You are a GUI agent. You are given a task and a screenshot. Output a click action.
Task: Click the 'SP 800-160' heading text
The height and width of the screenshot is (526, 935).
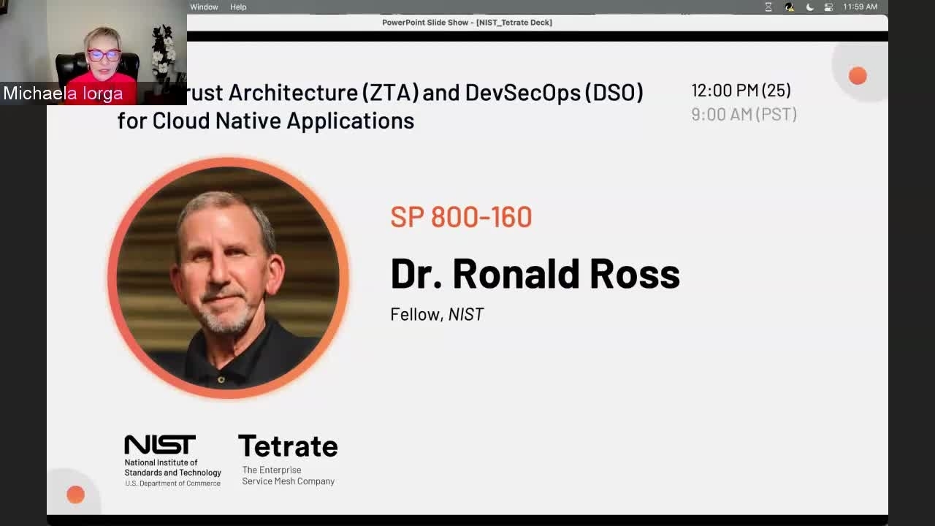461,217
